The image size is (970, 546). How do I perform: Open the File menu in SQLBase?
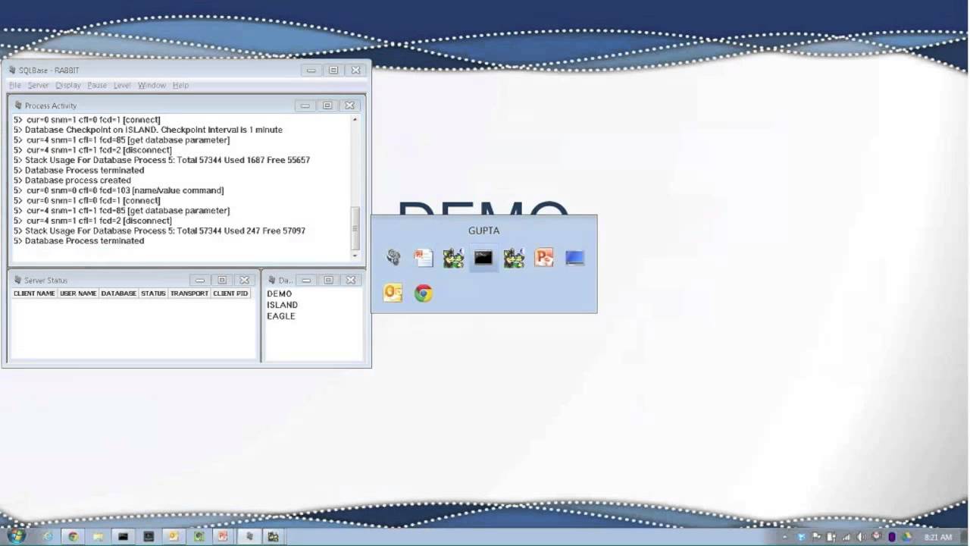coord(15,85)
